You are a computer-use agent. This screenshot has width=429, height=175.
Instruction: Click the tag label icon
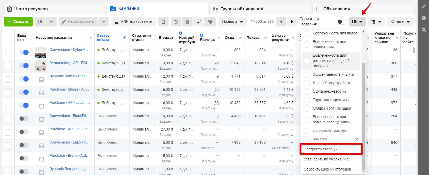pos(211,22)
